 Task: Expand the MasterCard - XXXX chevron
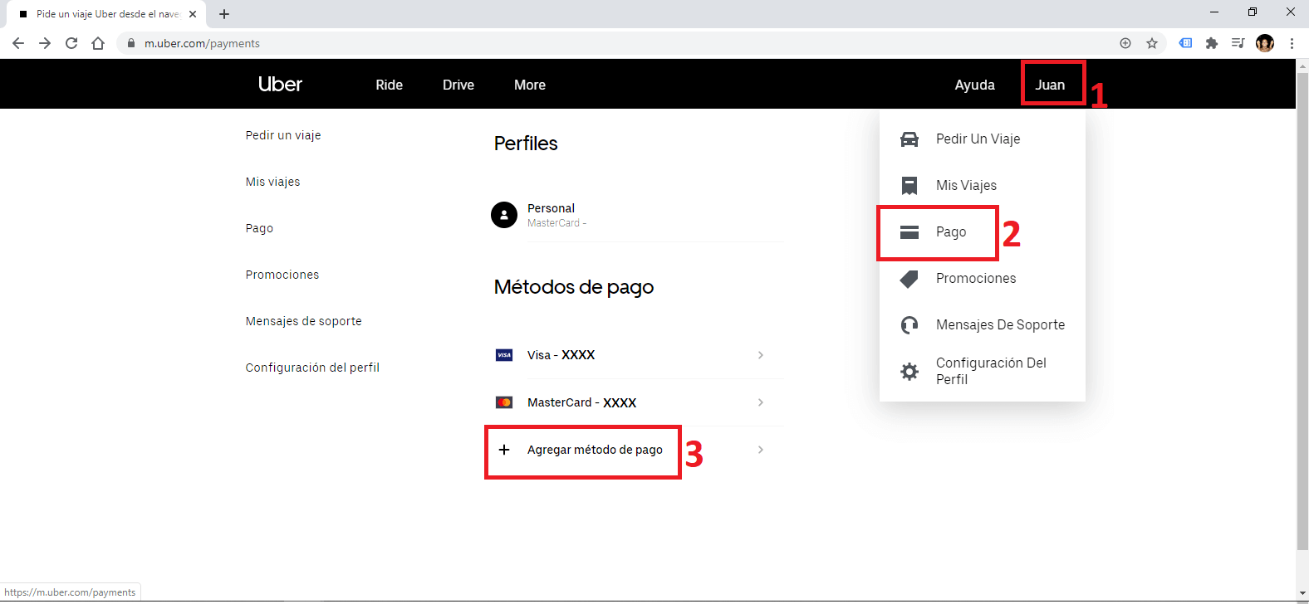click(761, 402)
